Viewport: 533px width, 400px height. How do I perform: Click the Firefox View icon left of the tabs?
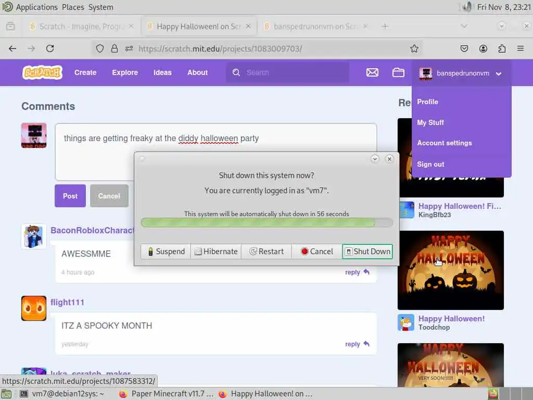(x=10, y=26)
